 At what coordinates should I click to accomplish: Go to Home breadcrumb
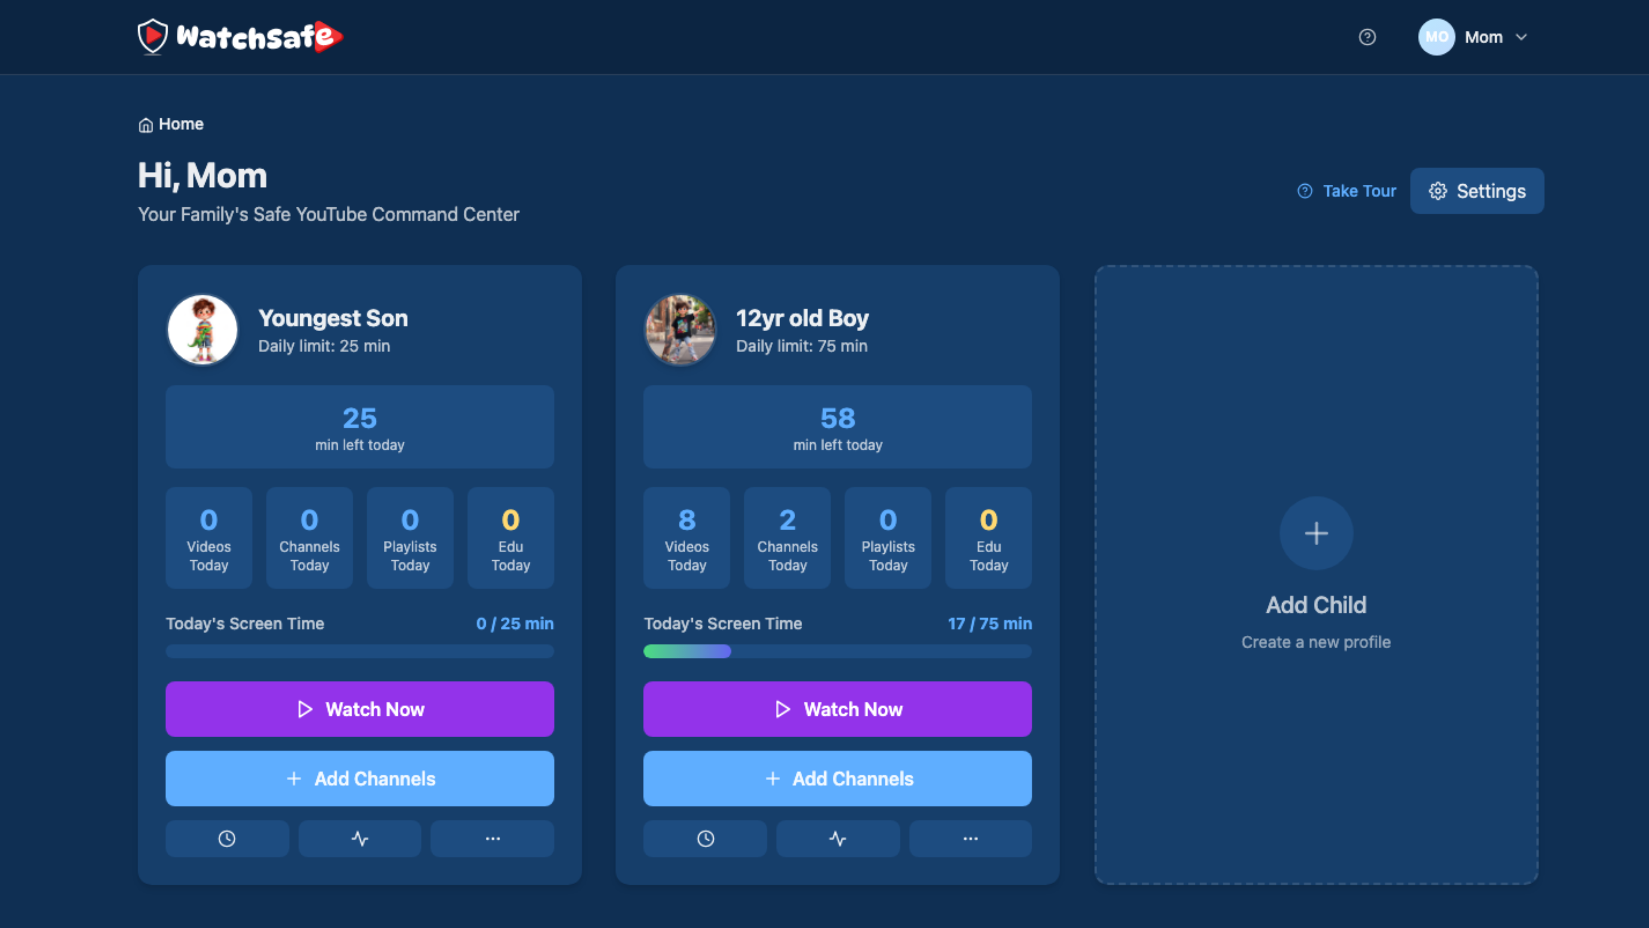point(171,124)
